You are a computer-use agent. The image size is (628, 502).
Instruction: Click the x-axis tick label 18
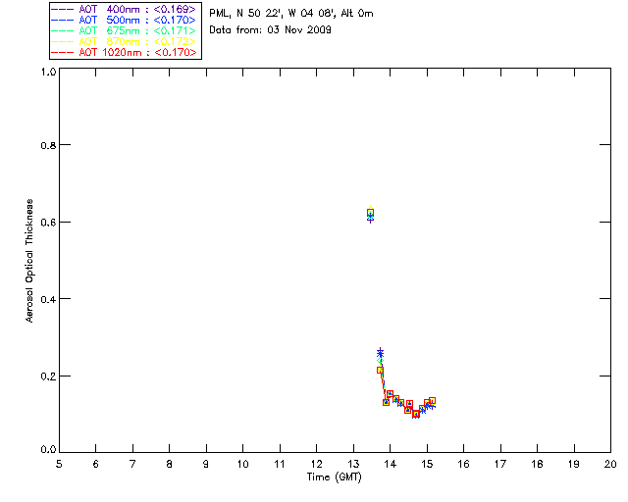click(537, 464)
